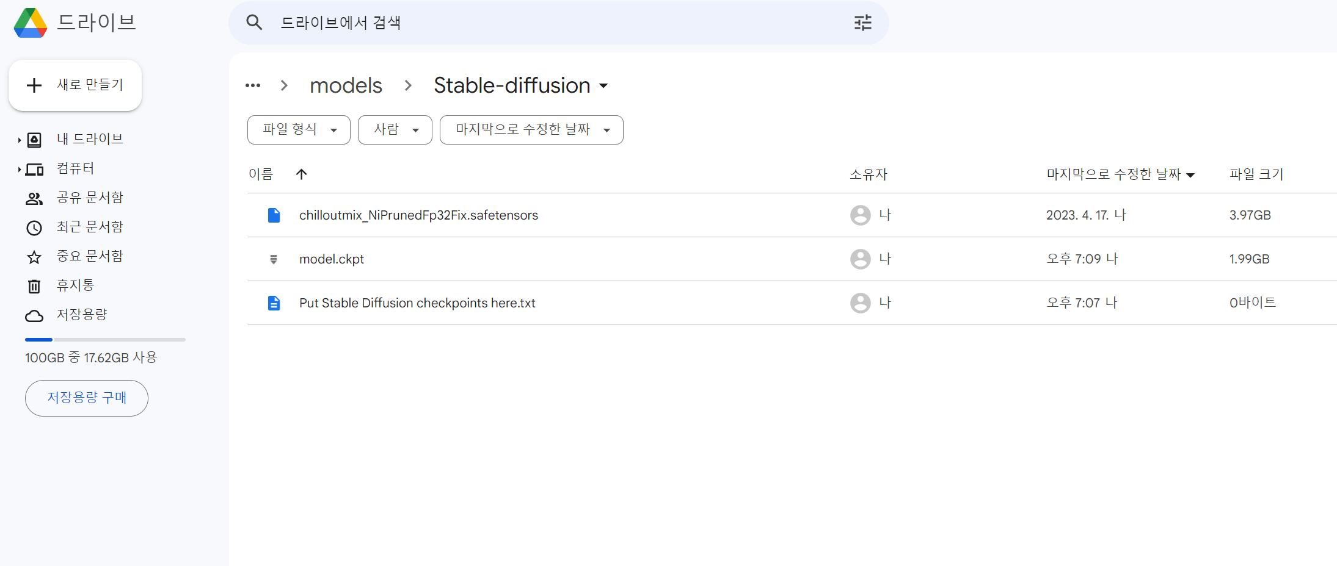Viewport: 1337px width, 566px height.
Task: Open modified date column header dropdown
Action: pos(1190,175)
